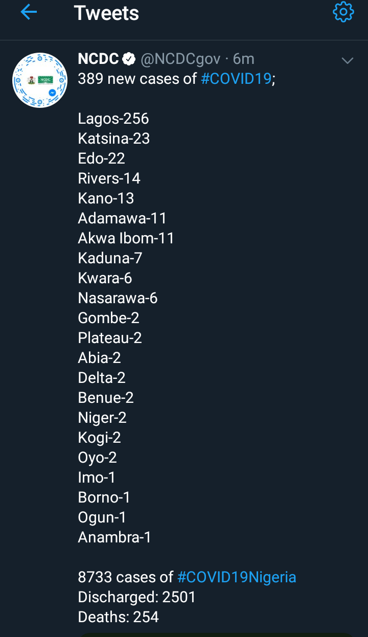The width and height of the screenshot is (368, 637).
Task: Tap the Kano-13 line in the tweet
Action: click(106, 198)
